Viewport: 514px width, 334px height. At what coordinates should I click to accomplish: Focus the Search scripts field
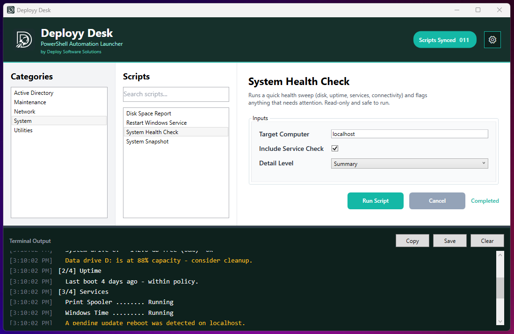click(x=176, y=94)
